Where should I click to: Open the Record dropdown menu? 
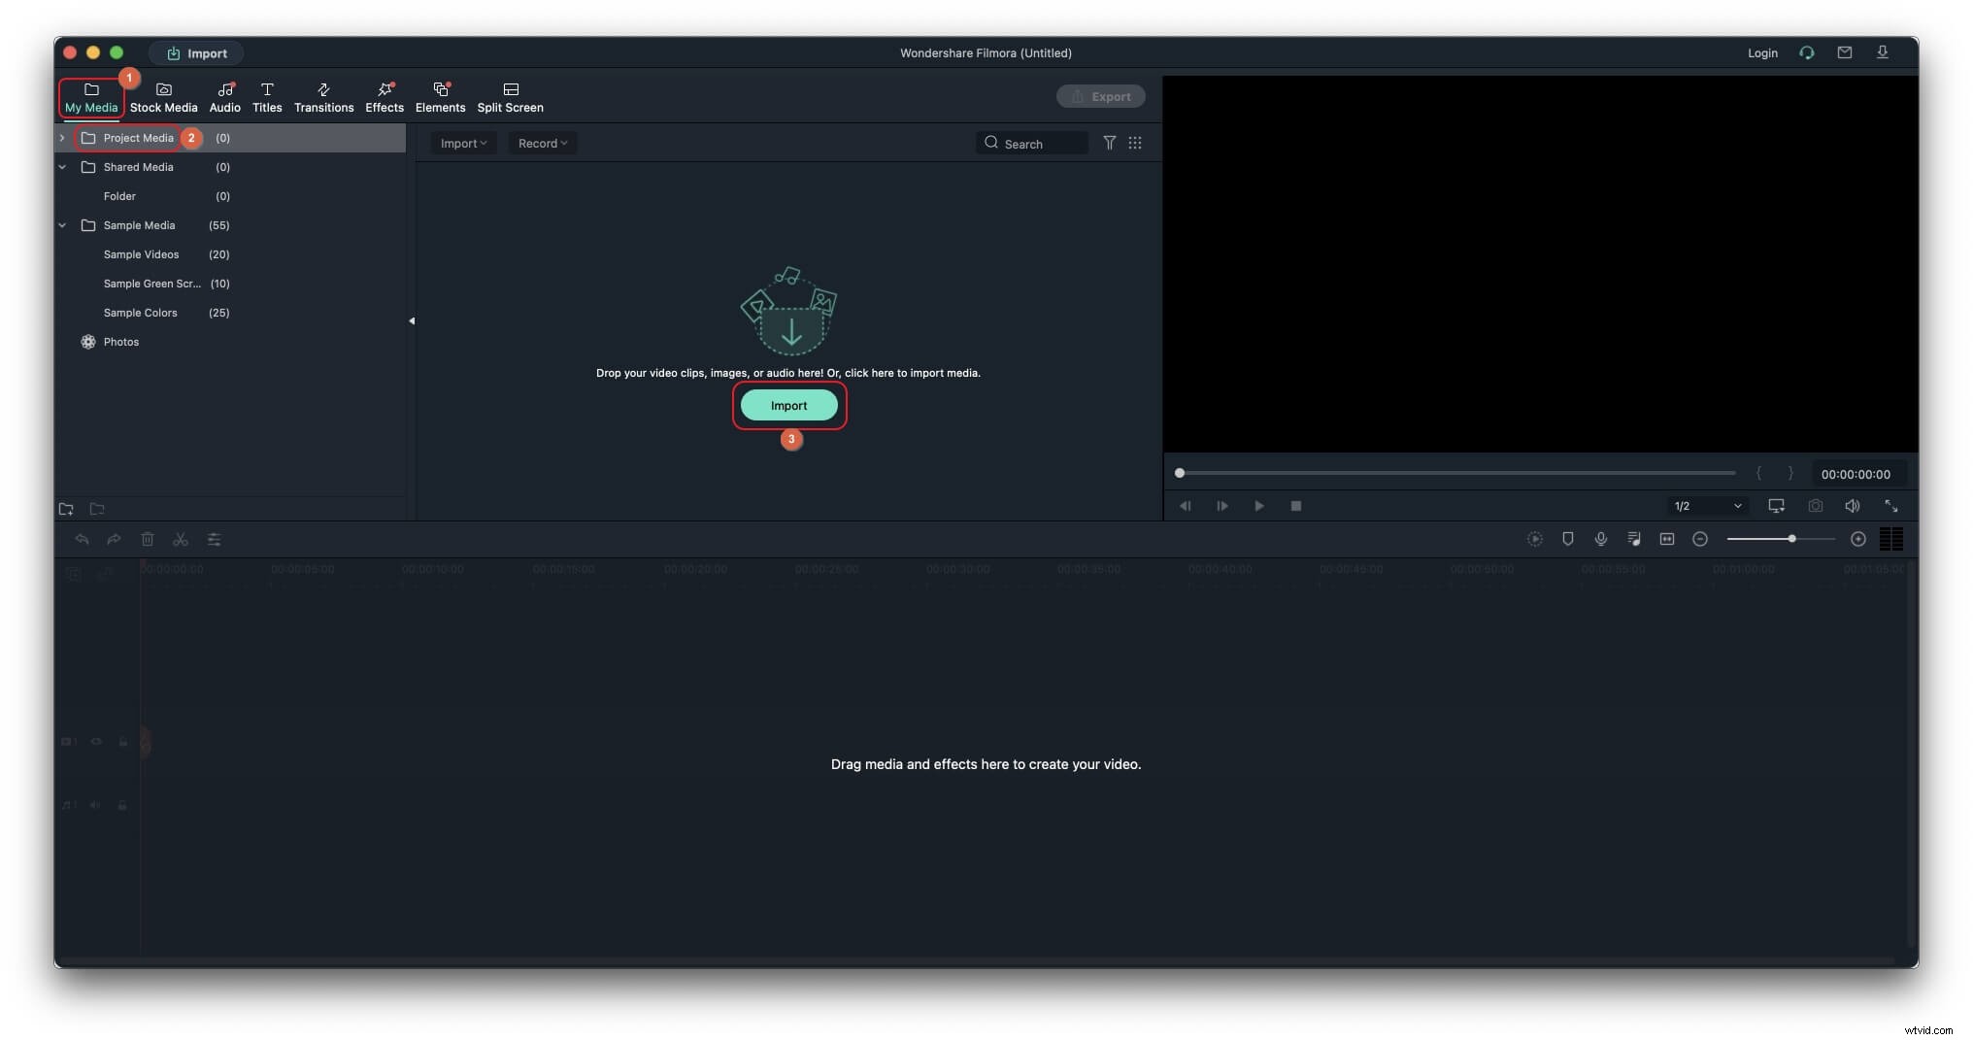point(542,143)
